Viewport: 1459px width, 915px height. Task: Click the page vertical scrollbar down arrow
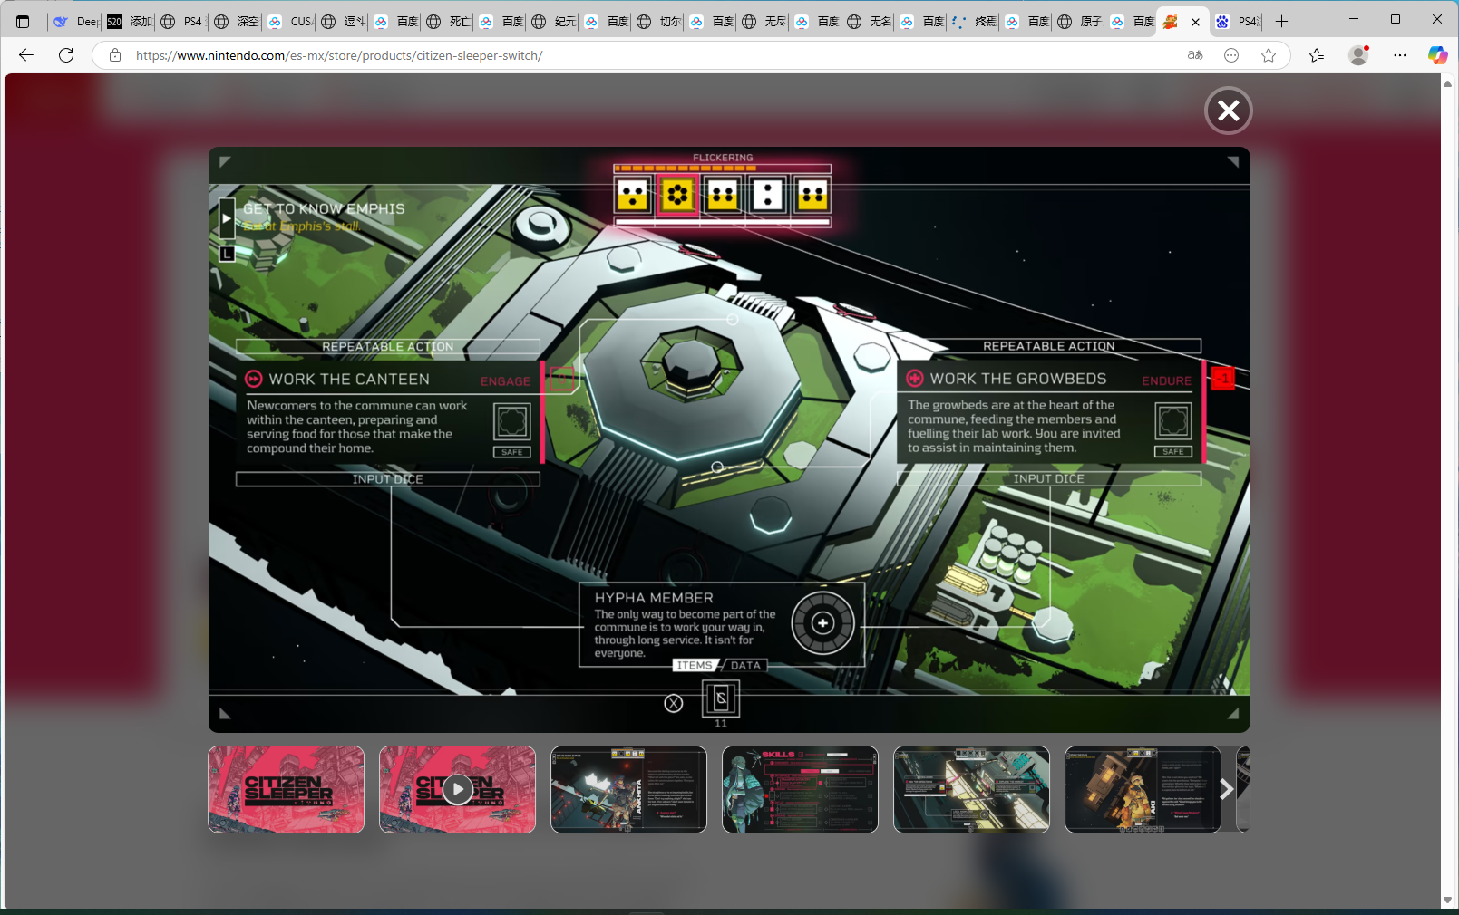pos(1447,900)
